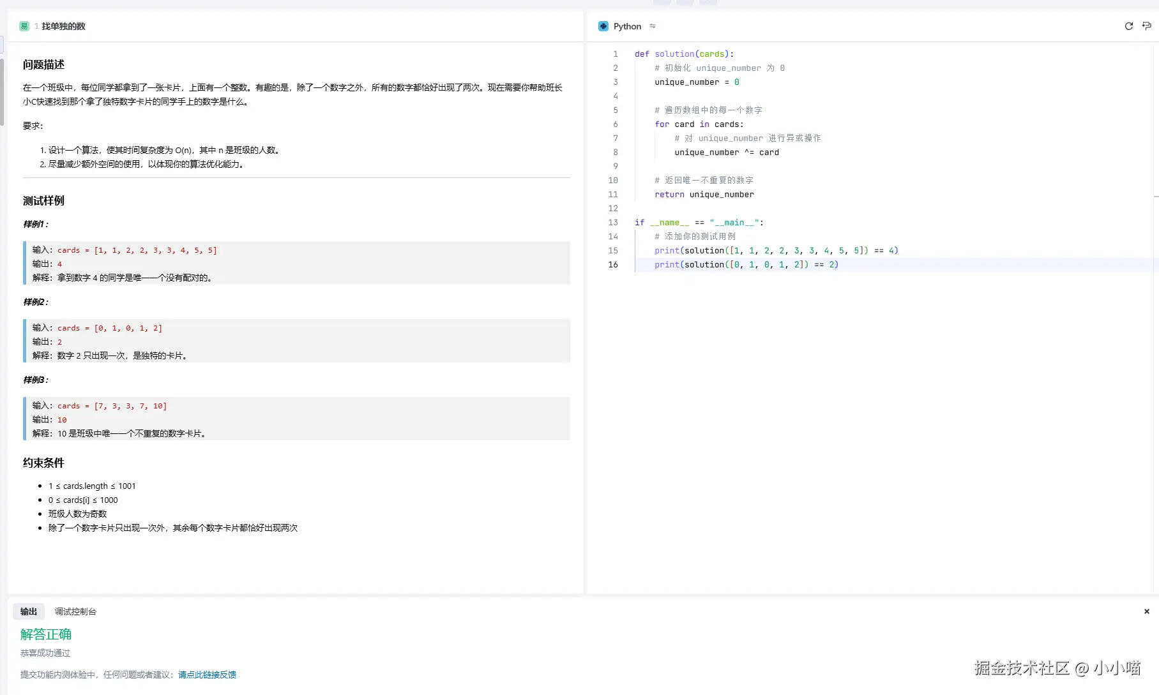Click the problem description scrollbar thumb

point(2,93)
